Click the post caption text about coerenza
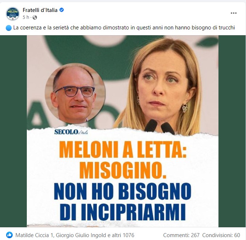 coord(124,28)
